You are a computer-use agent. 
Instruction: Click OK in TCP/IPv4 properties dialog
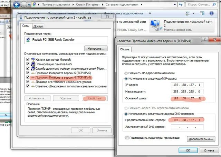pyautogui.click(x=188, y=150)
